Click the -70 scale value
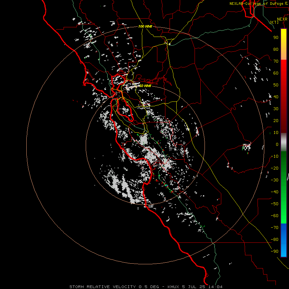This screenshot has height=289, width=289. [x=275, y=227]
